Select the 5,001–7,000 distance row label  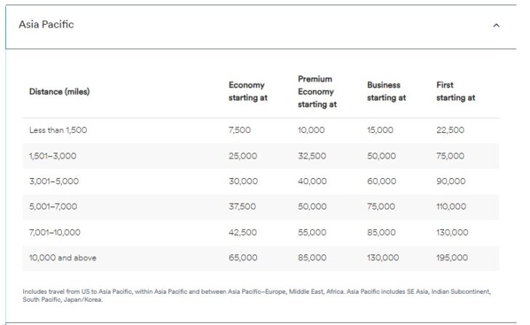pos(53,206)
